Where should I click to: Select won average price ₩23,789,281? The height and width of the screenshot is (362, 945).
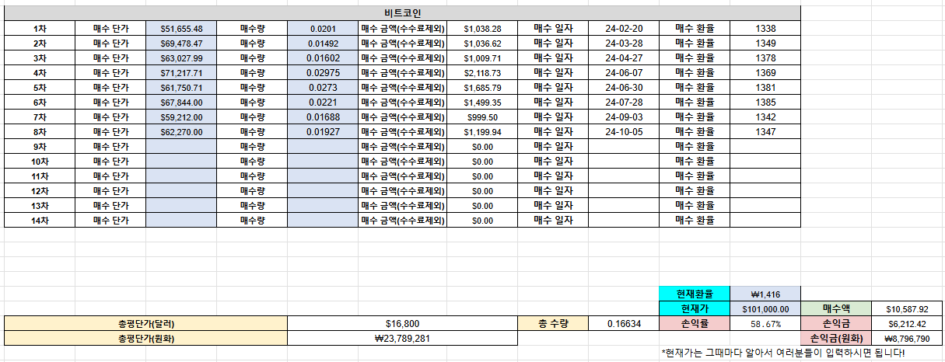tap(402, 339)
